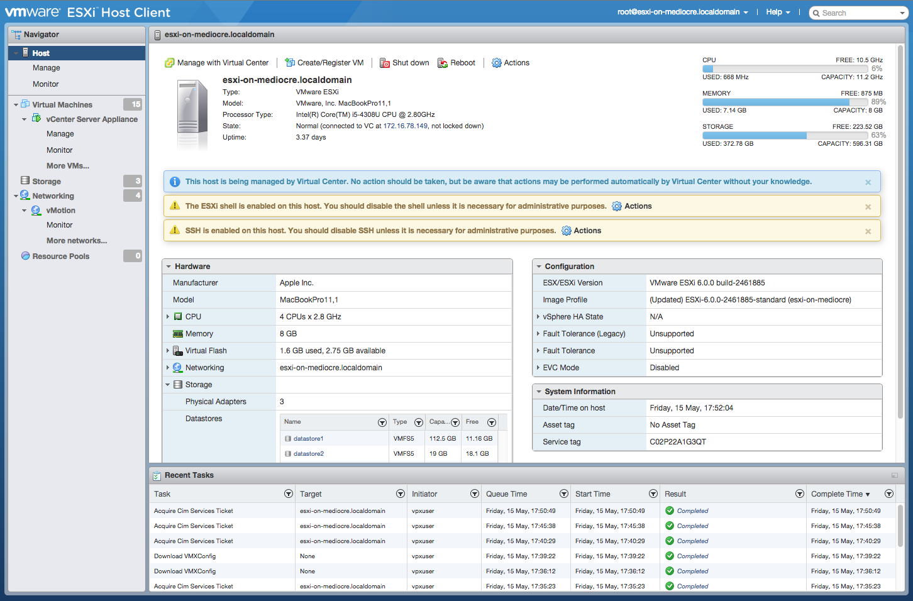Open the Help menu

pyautogui.click(x=778, y=12)
